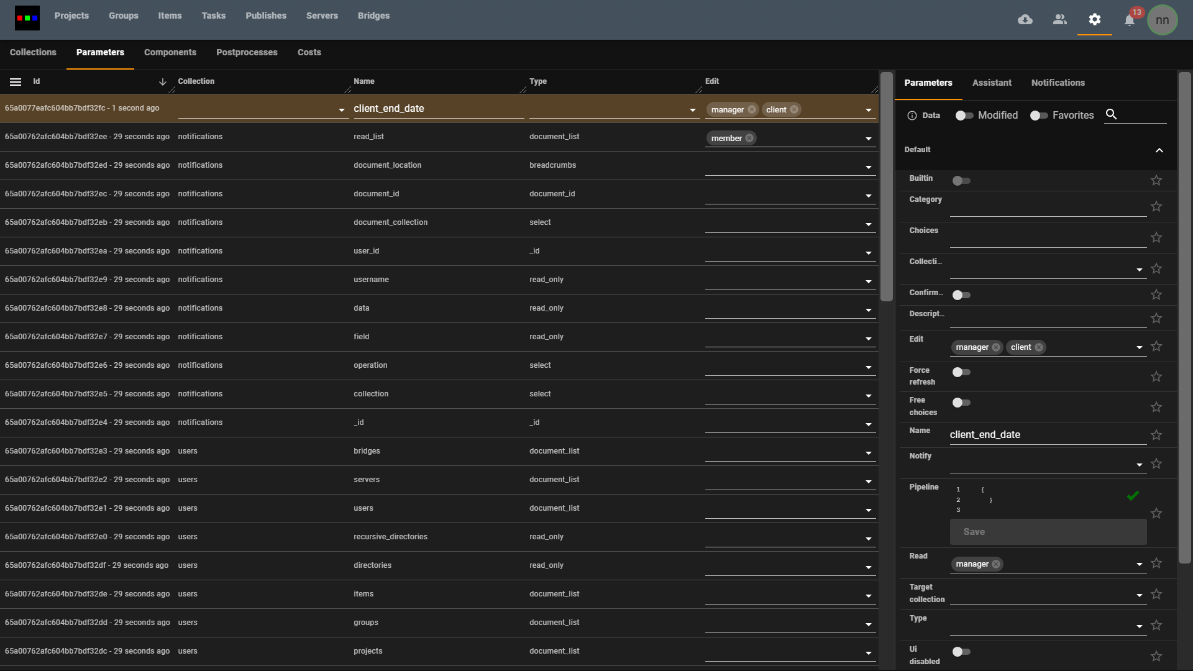The width and height of the screenshot is (1193, 671).
Task: Expand the Notify dropdown
Action: click(1140, 464)
